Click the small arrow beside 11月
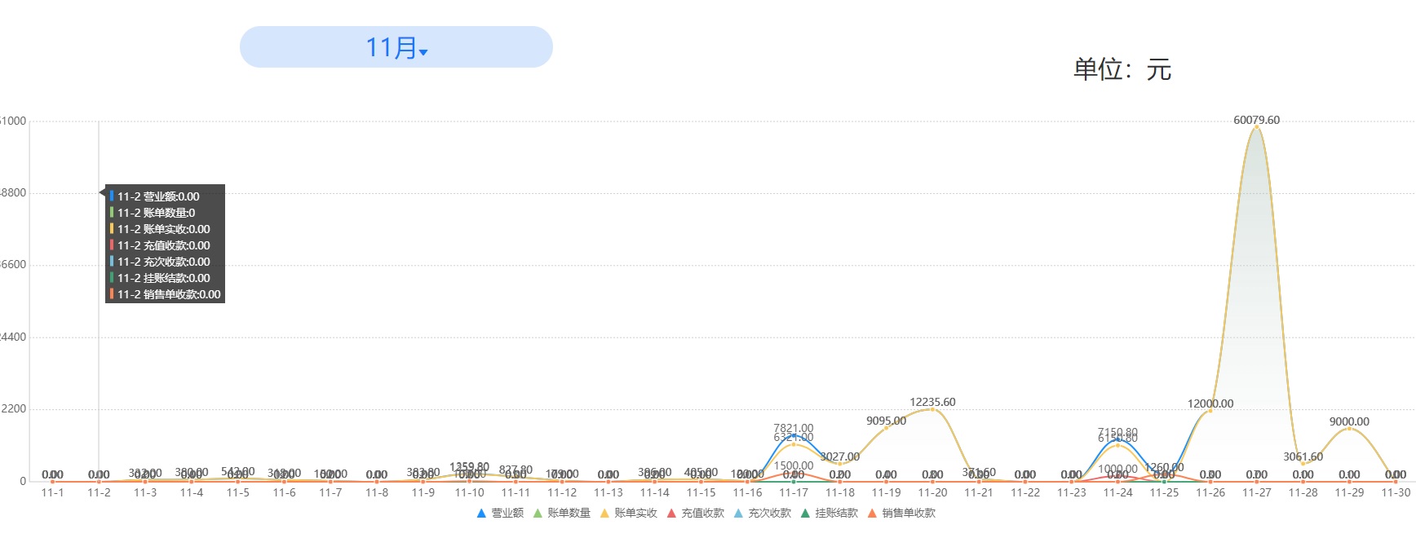This screenshot has height=538, width=1416. point(423,52)
